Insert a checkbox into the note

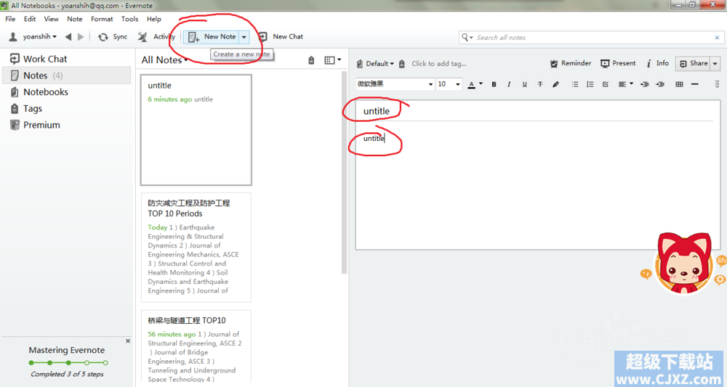(606, 84)
